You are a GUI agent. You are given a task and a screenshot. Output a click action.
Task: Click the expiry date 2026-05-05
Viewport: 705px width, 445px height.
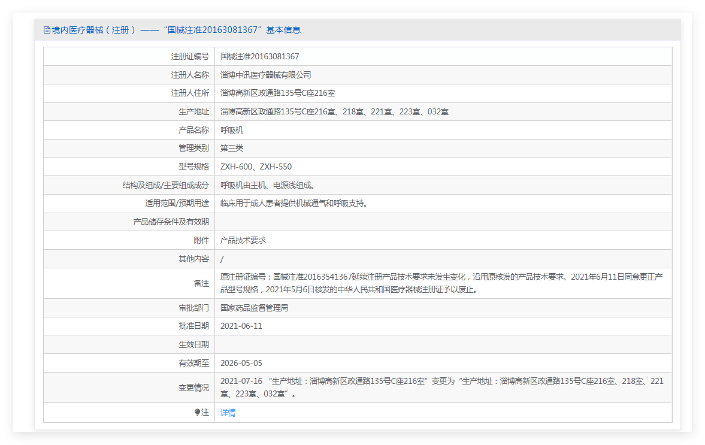click(241, 363)
